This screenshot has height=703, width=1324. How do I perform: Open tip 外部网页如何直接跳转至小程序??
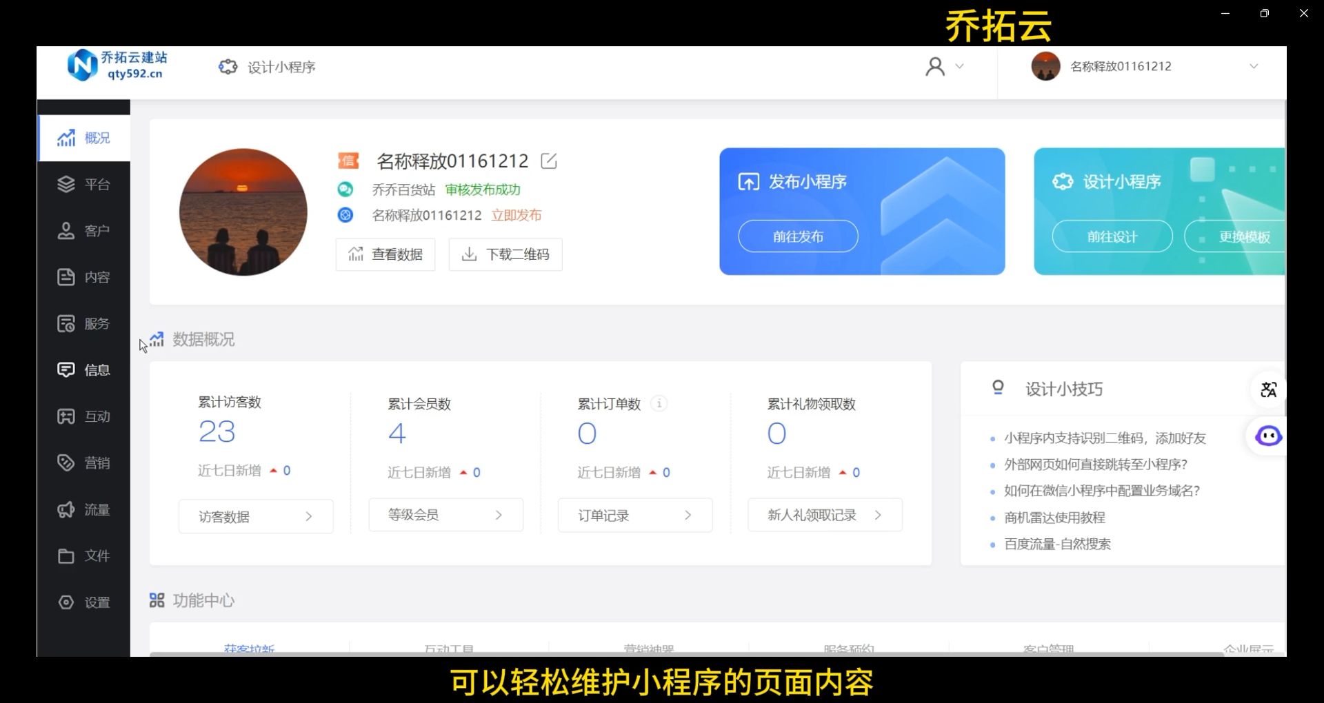pyautogui.click(x=1096, y=465)
